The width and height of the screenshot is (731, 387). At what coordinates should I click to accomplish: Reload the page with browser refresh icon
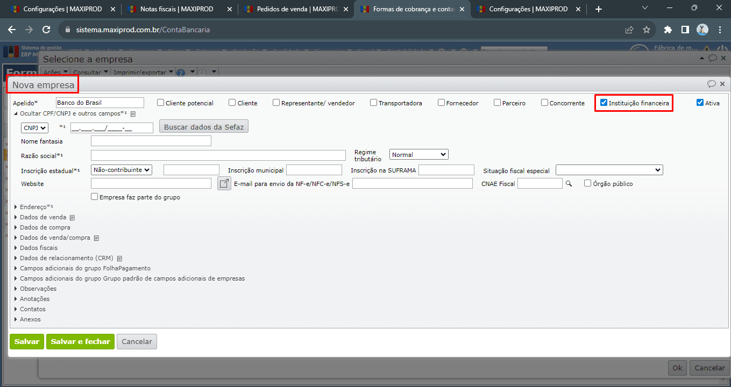pyautogui.click(x=46, y=30)
